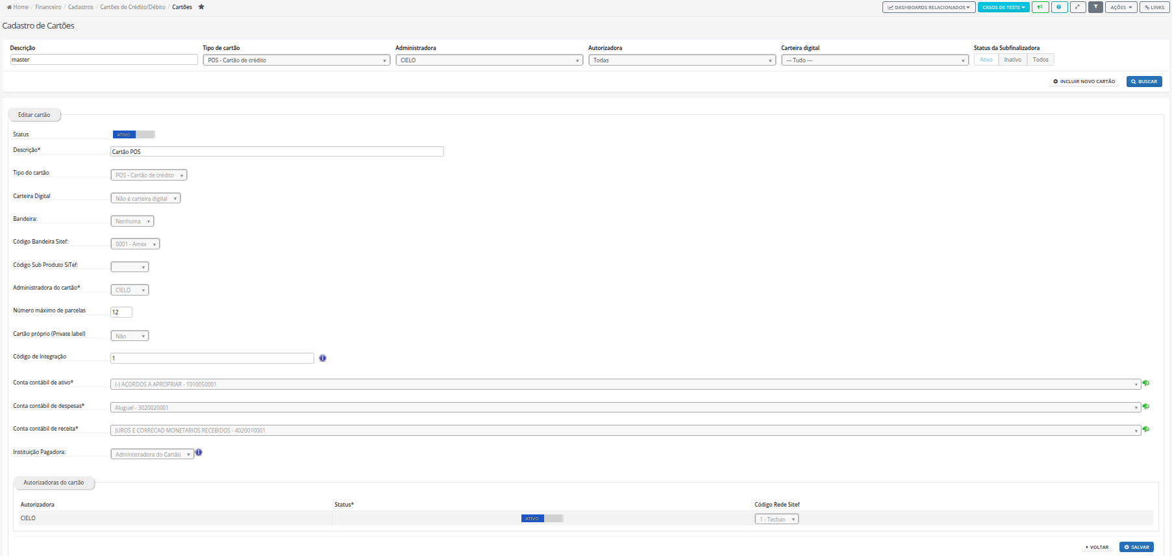Screen dimensions: 1172x556
Task: Open the Ações menu
Action: point(1121,7)
